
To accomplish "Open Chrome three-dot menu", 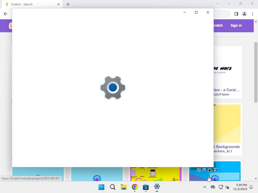I will tap(252, 14).
